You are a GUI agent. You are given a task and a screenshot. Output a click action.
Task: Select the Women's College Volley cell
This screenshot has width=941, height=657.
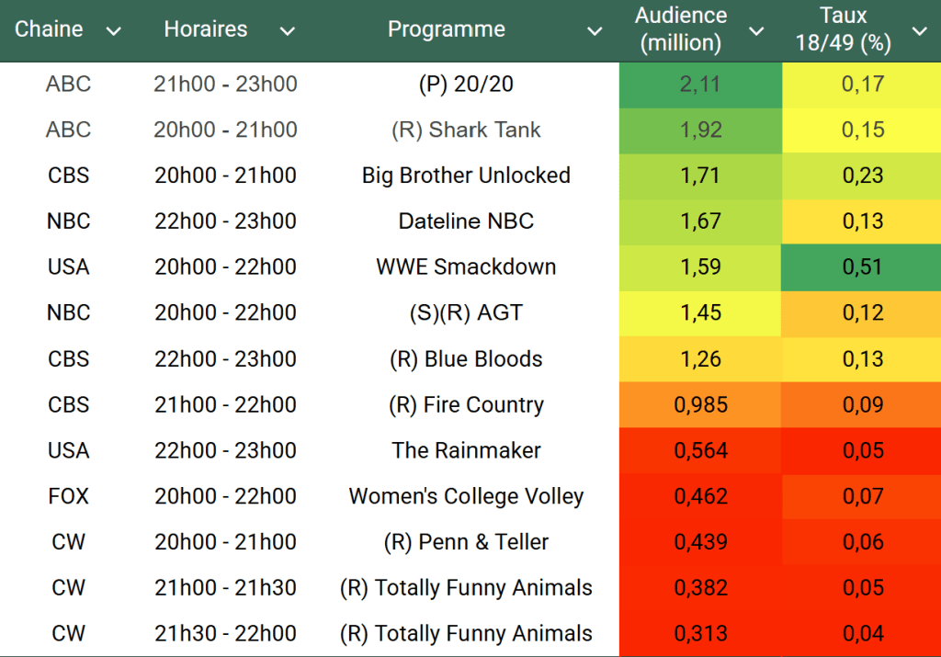tap(466, 497)
